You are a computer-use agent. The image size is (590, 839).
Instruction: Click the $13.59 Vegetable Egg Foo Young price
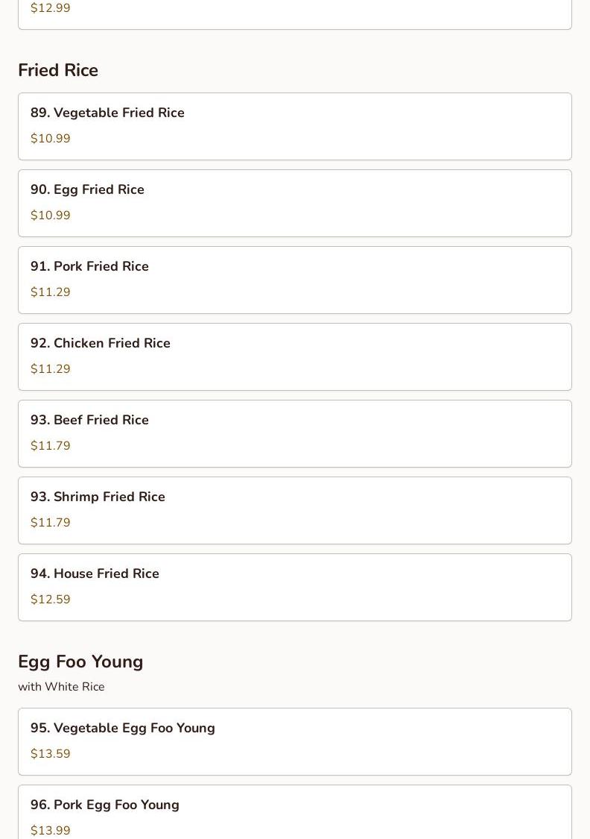point(51,754)
